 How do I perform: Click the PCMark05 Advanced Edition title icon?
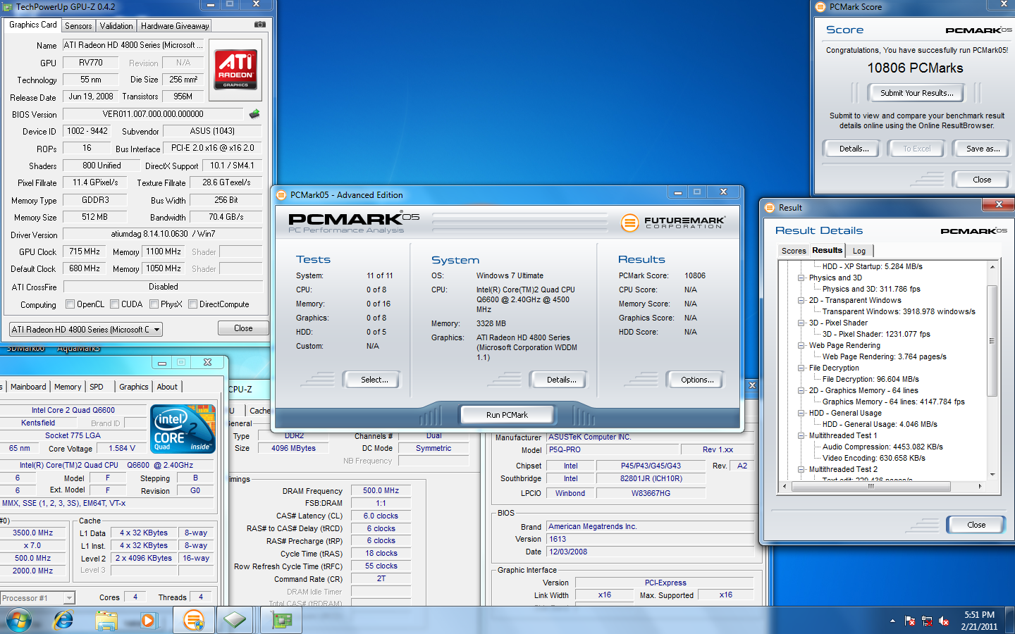click(x=281, y=195)
